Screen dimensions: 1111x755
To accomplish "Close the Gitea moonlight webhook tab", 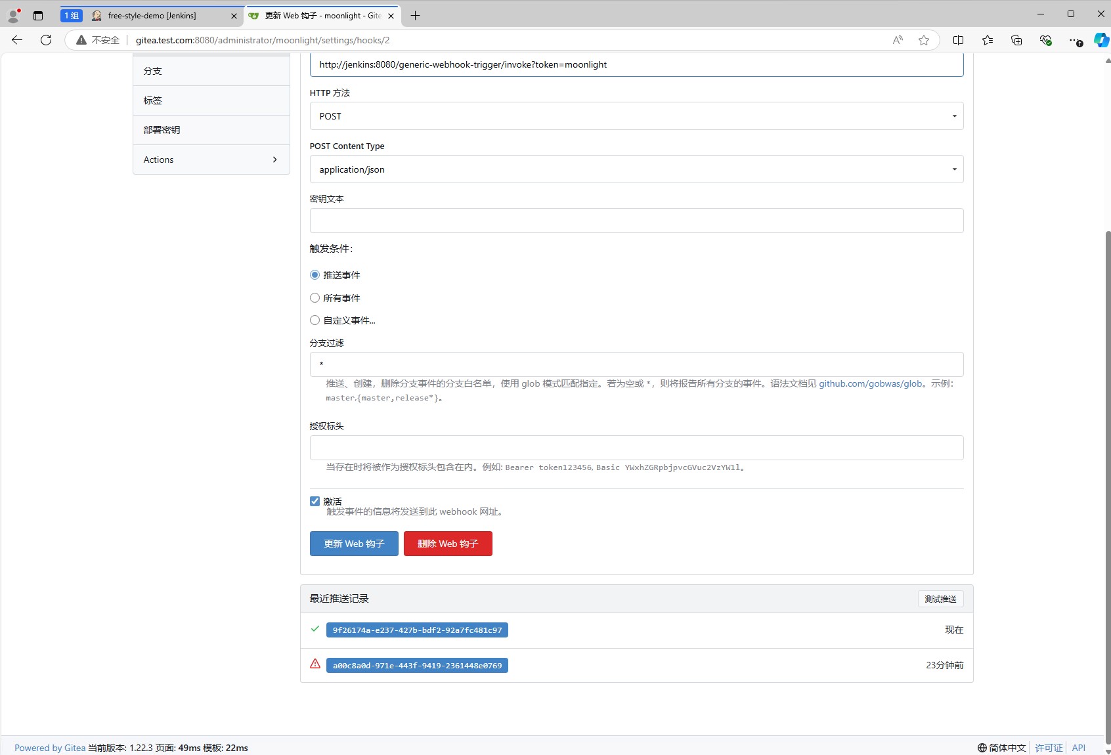I will click(391, 16).
